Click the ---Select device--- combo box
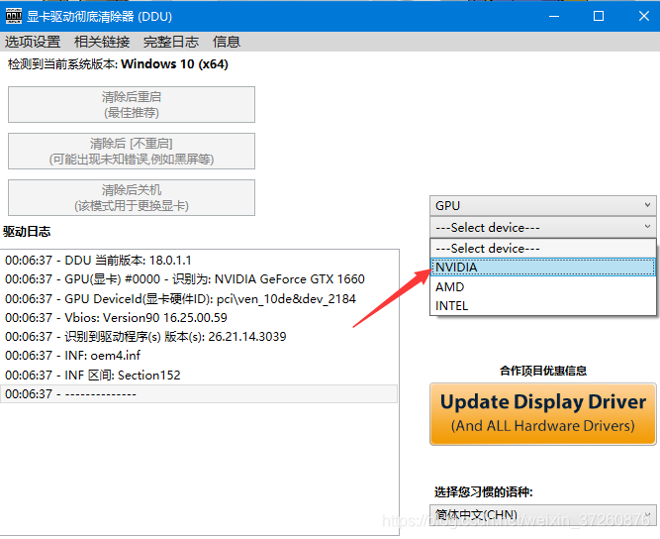Screen dimensions: 660x539 pos(543,227)
